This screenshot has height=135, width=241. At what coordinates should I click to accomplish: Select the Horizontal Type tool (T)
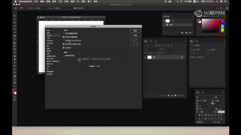tap(15, 62)
